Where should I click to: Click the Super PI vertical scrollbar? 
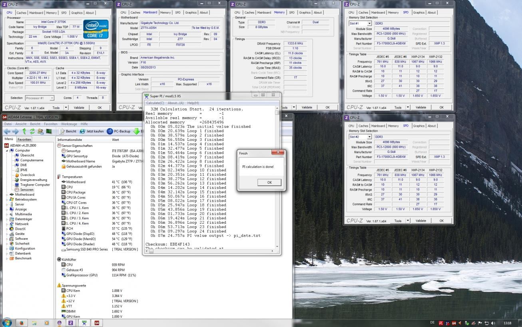(277, 178)
